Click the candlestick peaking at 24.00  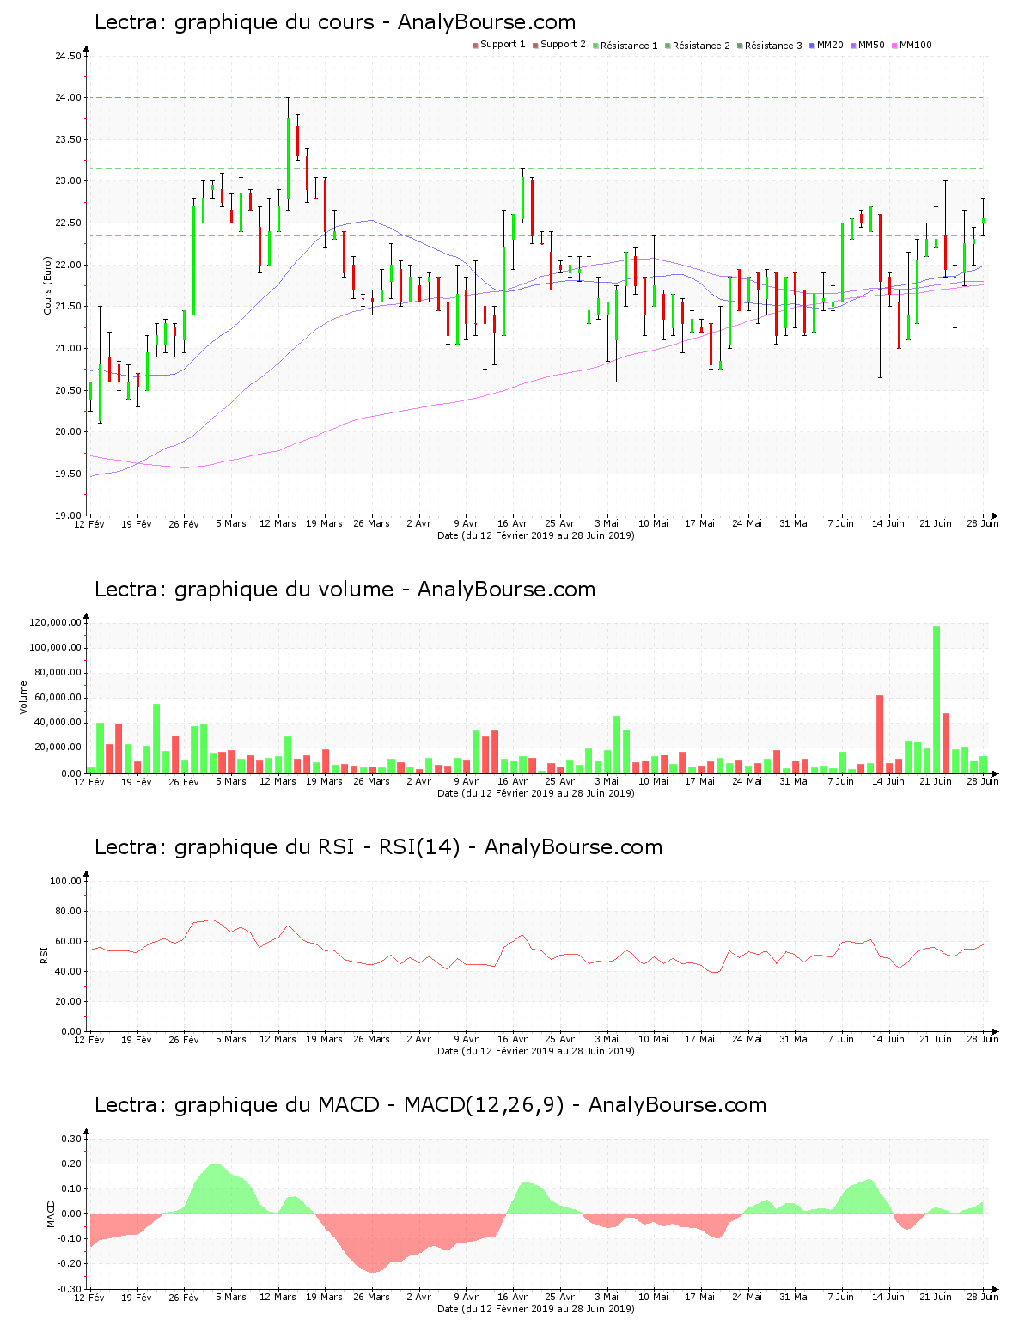[x=288, y=155]
